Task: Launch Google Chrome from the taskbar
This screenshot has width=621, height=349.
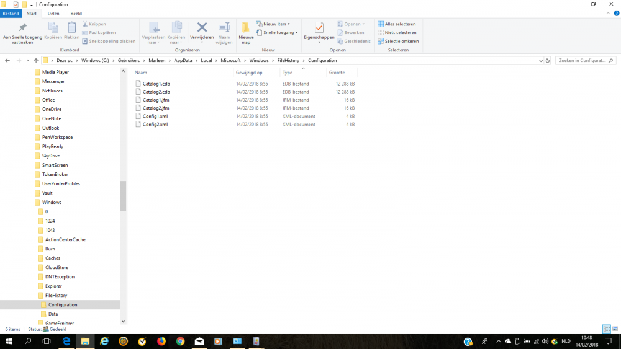Action: tap(180, 341)
